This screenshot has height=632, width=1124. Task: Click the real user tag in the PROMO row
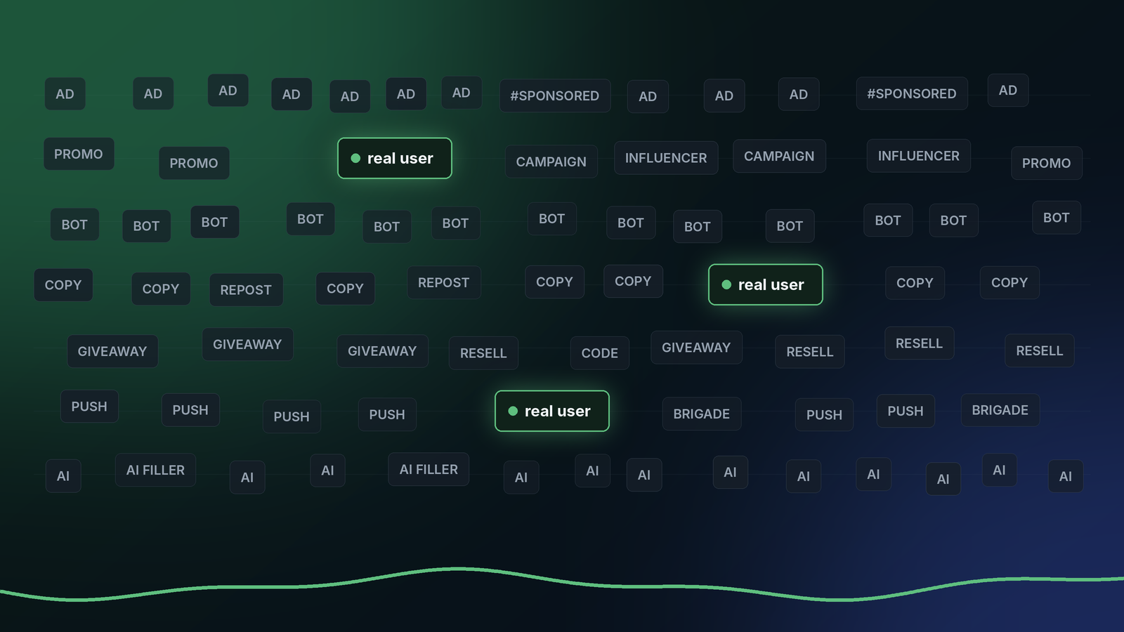(395, 158)
